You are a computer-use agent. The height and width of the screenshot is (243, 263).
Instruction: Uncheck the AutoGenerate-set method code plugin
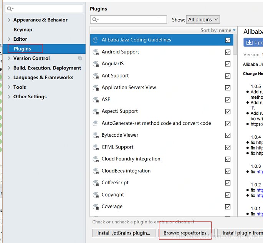point(228,124)
